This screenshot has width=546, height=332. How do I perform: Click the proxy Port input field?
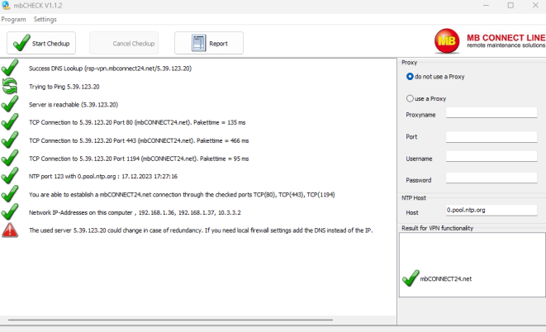(x=491, y=137)
